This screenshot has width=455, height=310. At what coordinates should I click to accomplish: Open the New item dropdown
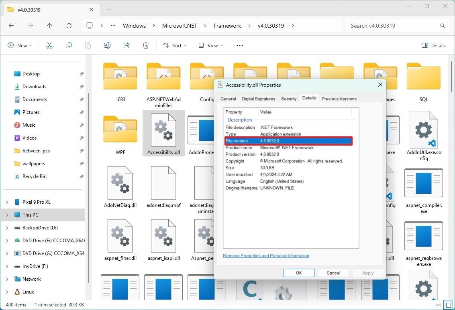(x=19, y=45)
